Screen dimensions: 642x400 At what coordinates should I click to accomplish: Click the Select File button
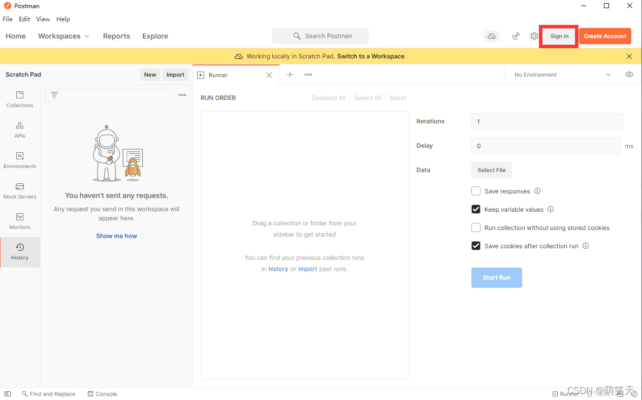click(492, 170)
